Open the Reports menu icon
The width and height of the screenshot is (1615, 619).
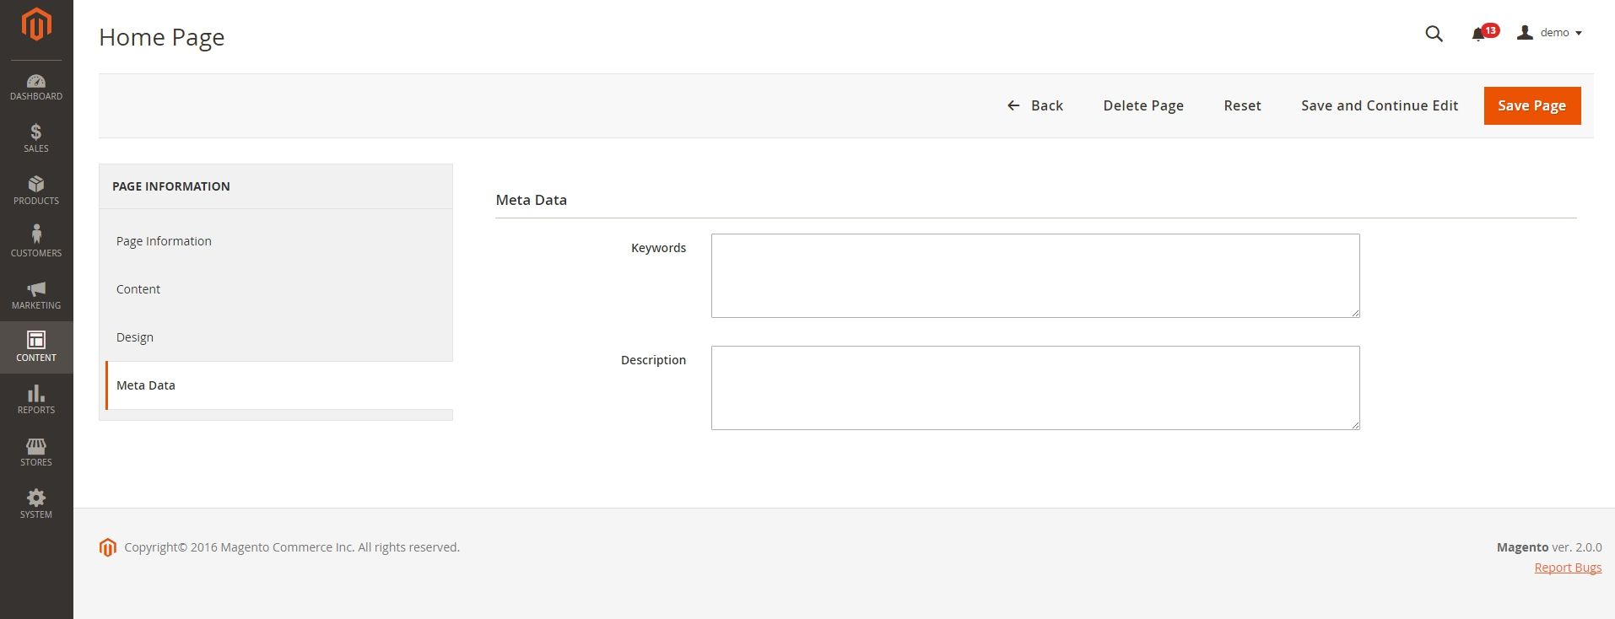click(36, 400)
